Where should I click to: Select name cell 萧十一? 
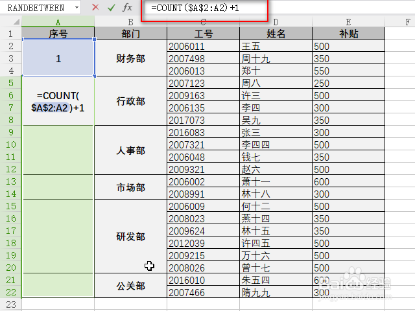point(276,181)
